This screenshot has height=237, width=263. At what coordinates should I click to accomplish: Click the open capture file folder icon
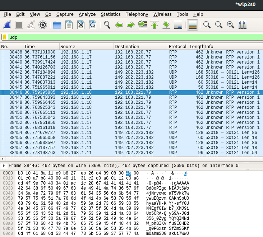[x=57, y=25]
